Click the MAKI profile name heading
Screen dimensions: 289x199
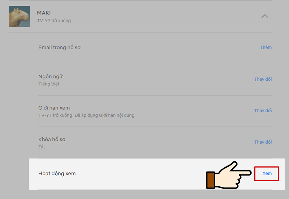pos(44,13)
